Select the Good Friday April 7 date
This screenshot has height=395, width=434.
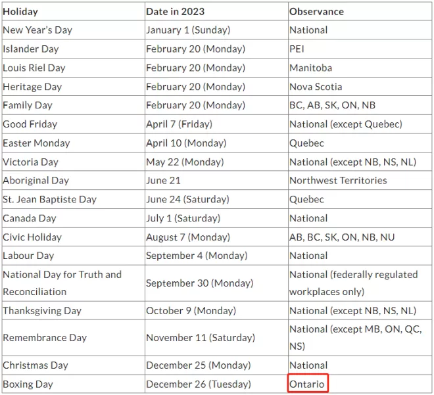[179, 124]
